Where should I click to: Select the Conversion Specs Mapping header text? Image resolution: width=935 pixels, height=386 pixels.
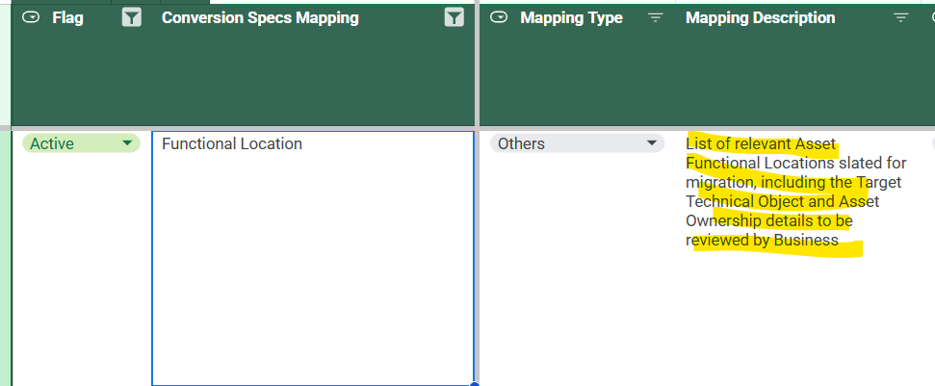coord(260,18)
